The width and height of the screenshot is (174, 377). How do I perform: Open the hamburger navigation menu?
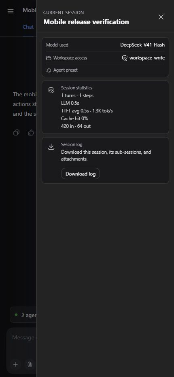click(x=11, y=11)
